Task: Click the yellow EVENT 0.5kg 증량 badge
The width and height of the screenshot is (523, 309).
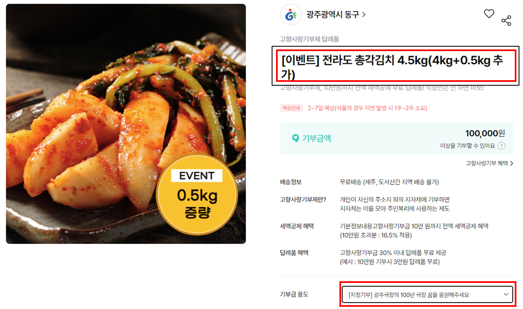Action: click(197, 195)
